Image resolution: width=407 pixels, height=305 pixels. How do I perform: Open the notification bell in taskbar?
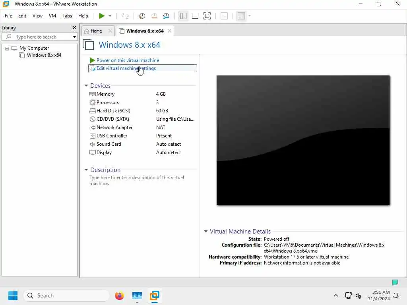point(396,295)
